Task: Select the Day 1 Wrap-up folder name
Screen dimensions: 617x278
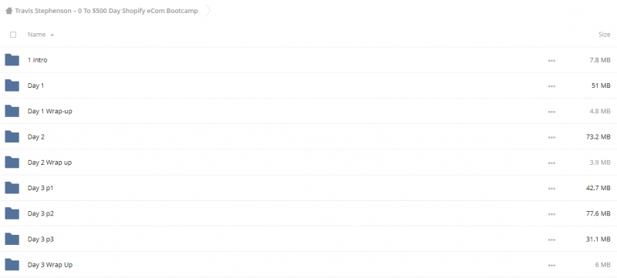Action: (50, 111)
